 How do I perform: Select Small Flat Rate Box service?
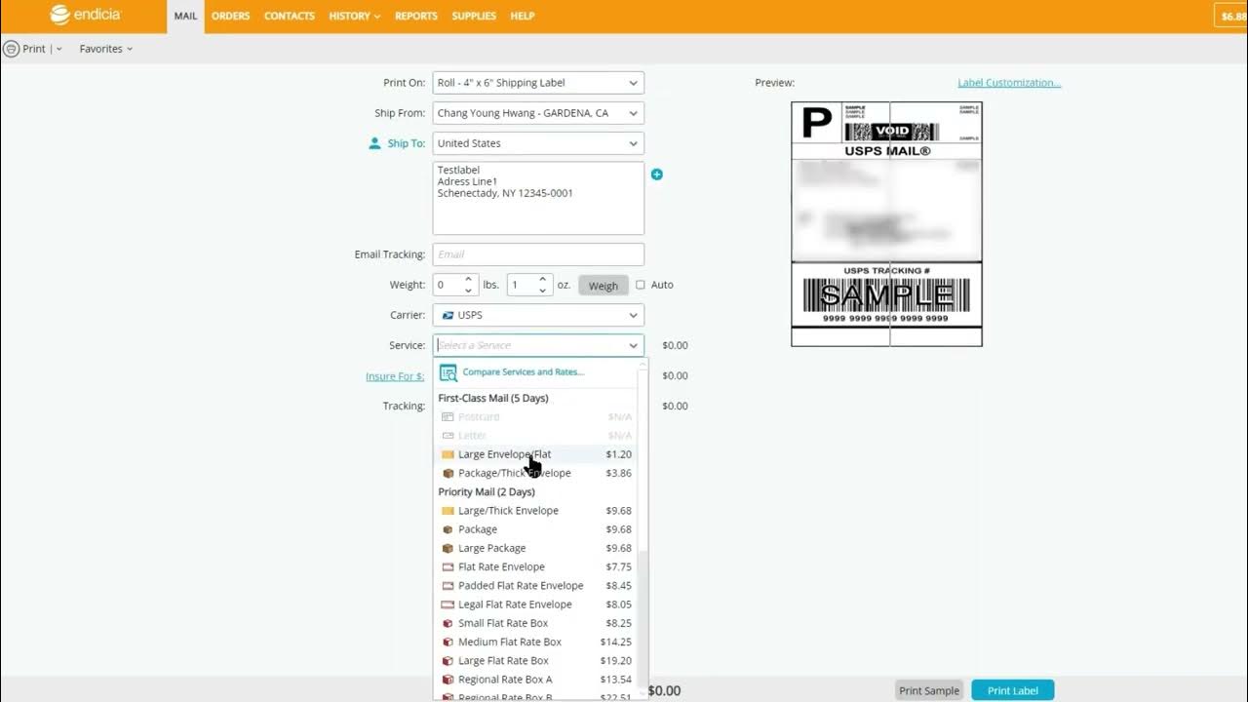tap(536, 623)
